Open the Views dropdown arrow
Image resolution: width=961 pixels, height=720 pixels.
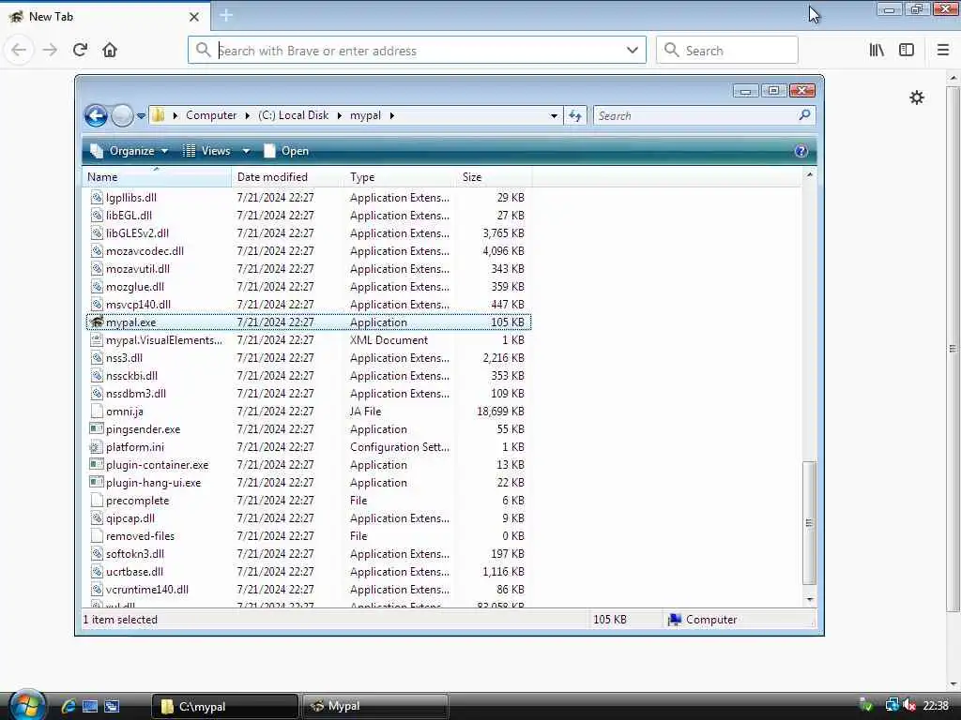(x=246, y=151)
